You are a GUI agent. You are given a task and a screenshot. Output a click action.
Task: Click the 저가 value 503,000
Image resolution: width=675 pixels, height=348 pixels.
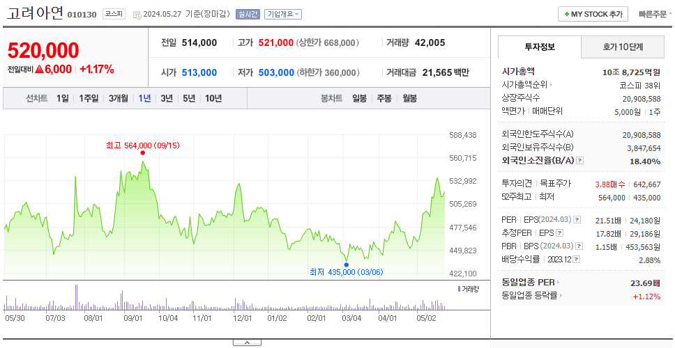276,72
